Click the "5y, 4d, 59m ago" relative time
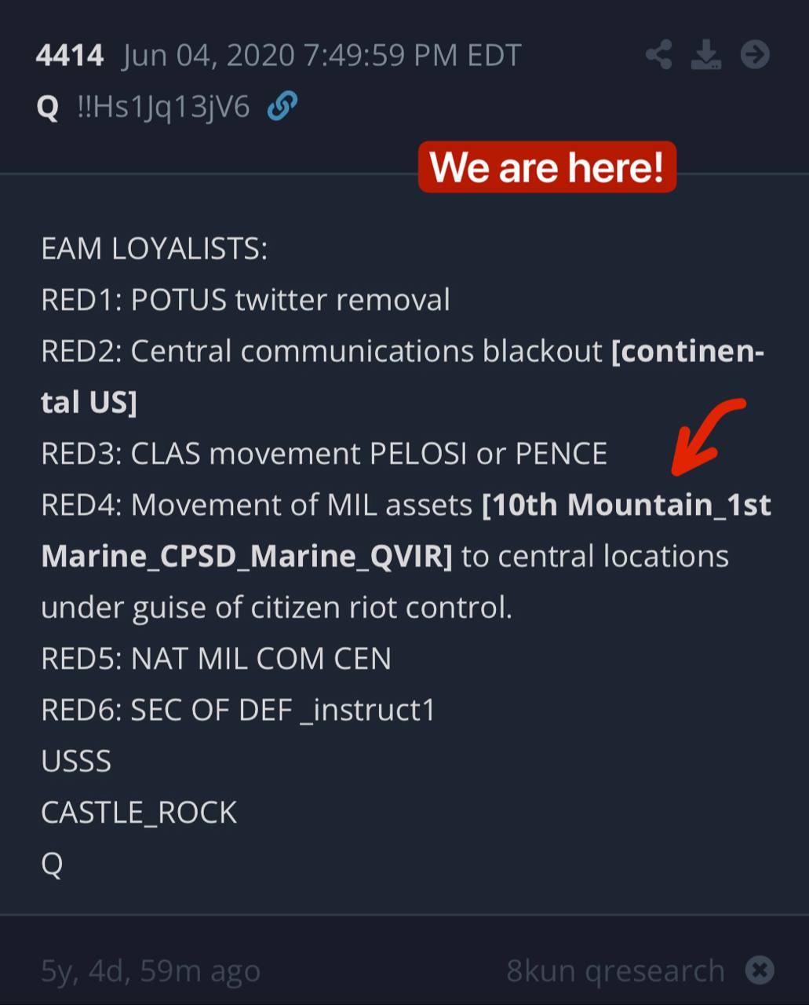 151,971
